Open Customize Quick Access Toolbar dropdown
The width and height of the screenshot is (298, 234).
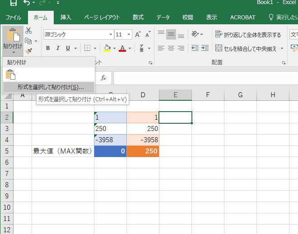coord(58,3)
